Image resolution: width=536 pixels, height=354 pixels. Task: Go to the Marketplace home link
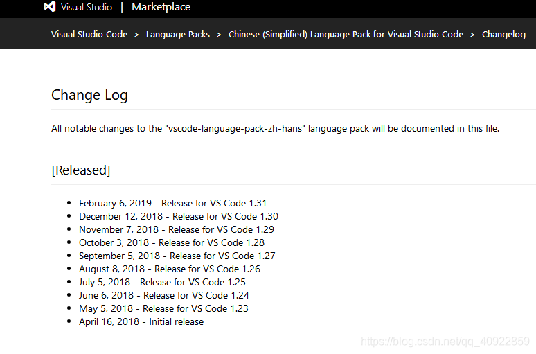pyautogui.click(x=161, y=7)
